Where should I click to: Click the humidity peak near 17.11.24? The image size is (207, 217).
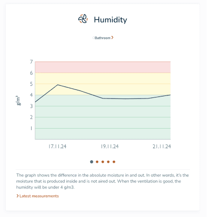[58, 85]
